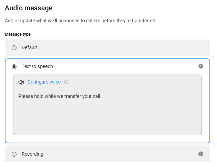This screenshot has height=167, width=217.
Task: Open the Configure voice link
Action: [44, 82]
